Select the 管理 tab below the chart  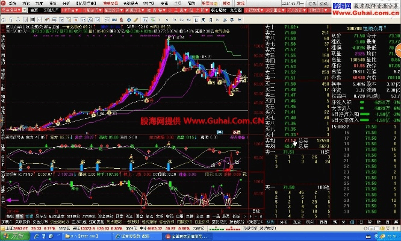click(x=29, y=216)
